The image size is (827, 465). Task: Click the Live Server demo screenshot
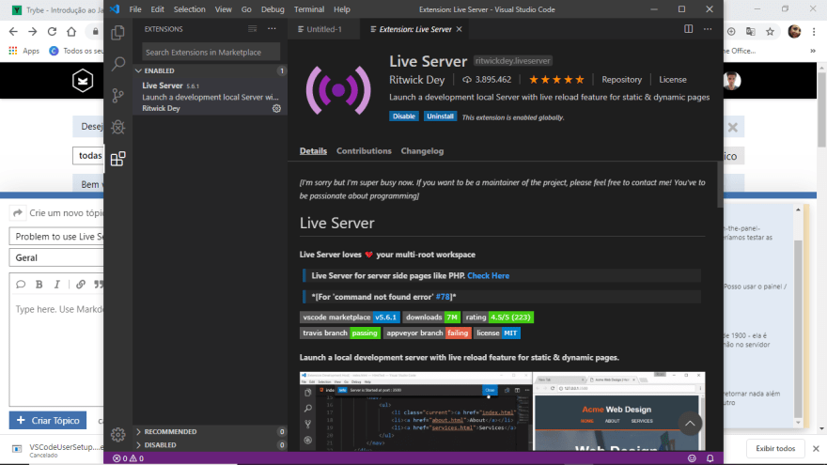point(502,411)
